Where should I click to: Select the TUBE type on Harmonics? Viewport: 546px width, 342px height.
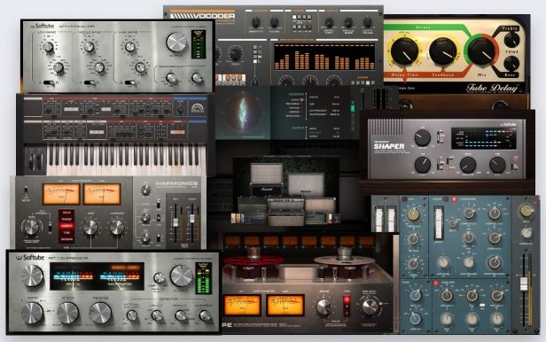[x=66, y=232]
